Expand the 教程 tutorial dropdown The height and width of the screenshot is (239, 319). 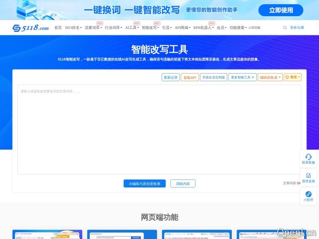[293, 77]
